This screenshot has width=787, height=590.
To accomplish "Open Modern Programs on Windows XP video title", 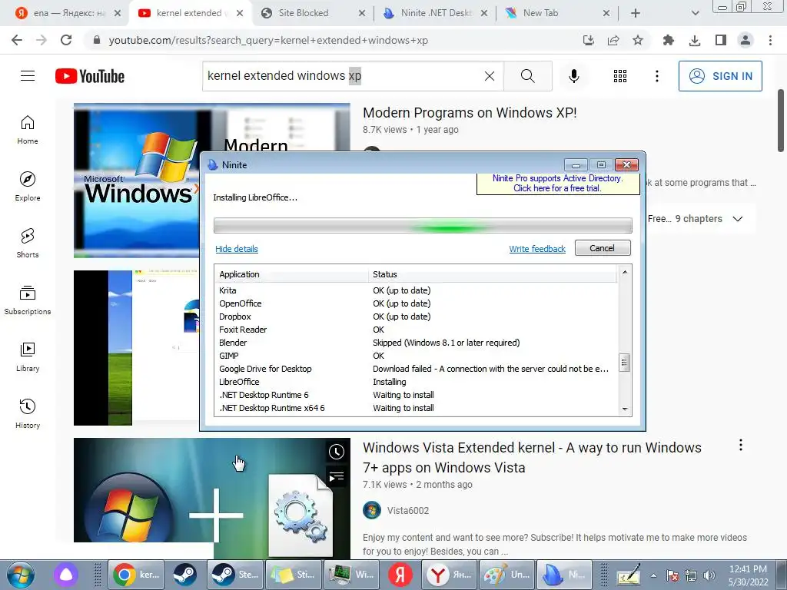I will [470, 113].
